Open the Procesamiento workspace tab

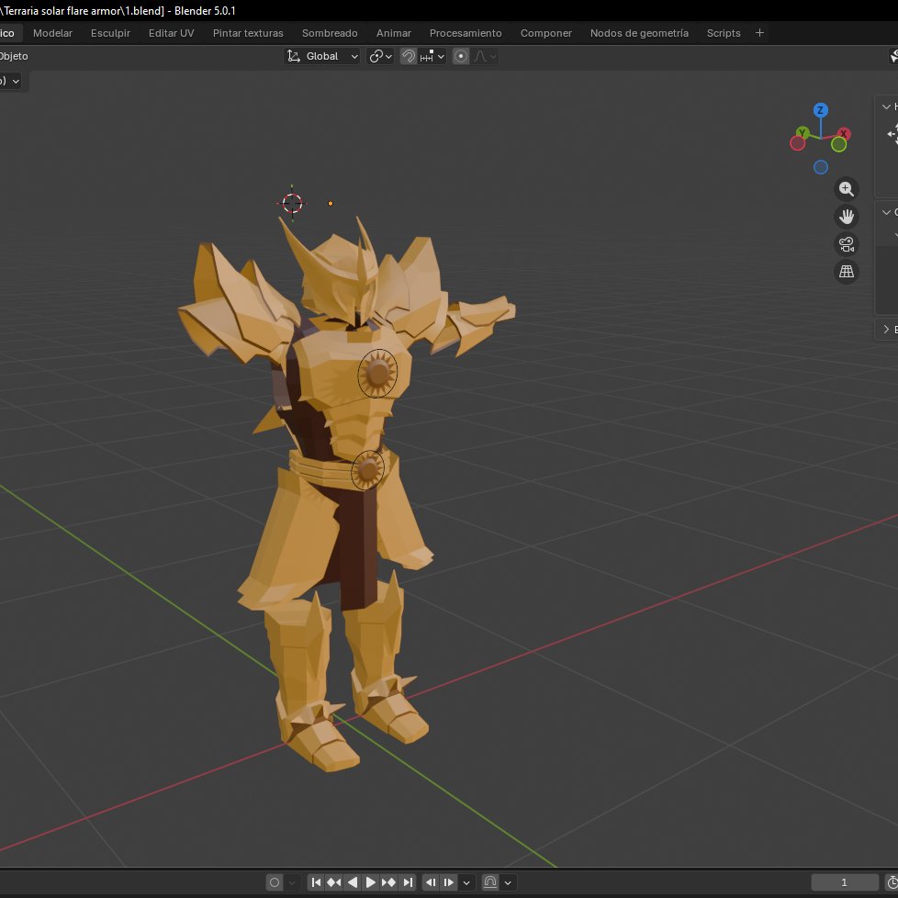coord(466,33)
